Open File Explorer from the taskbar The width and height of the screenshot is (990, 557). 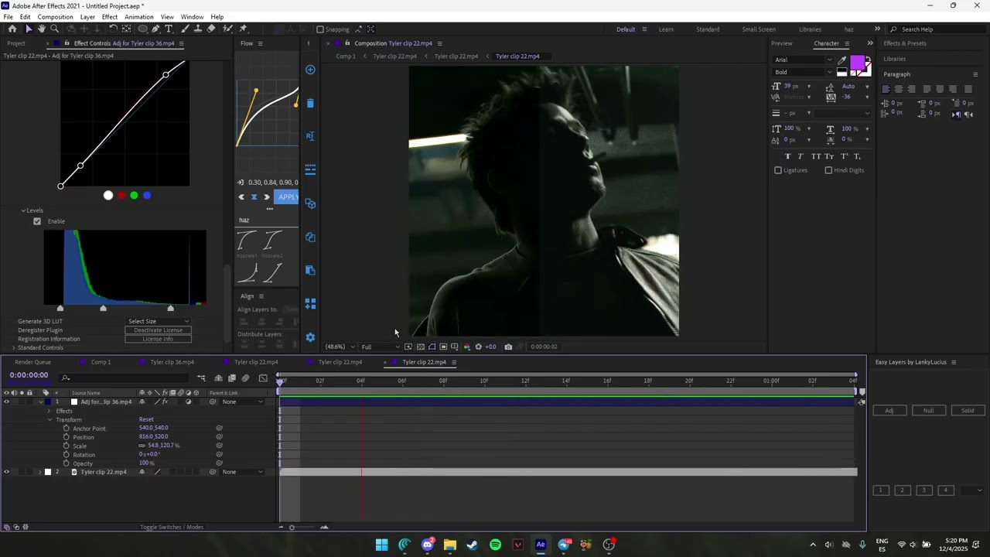(x=450, y=545)
